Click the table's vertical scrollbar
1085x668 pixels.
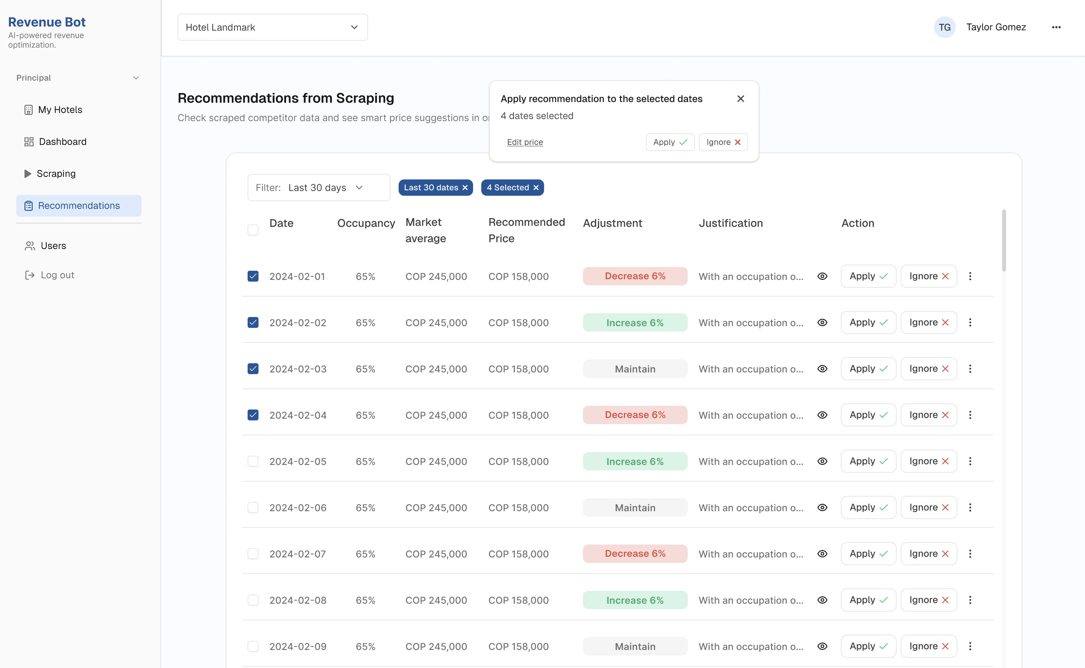[1003, 241]
